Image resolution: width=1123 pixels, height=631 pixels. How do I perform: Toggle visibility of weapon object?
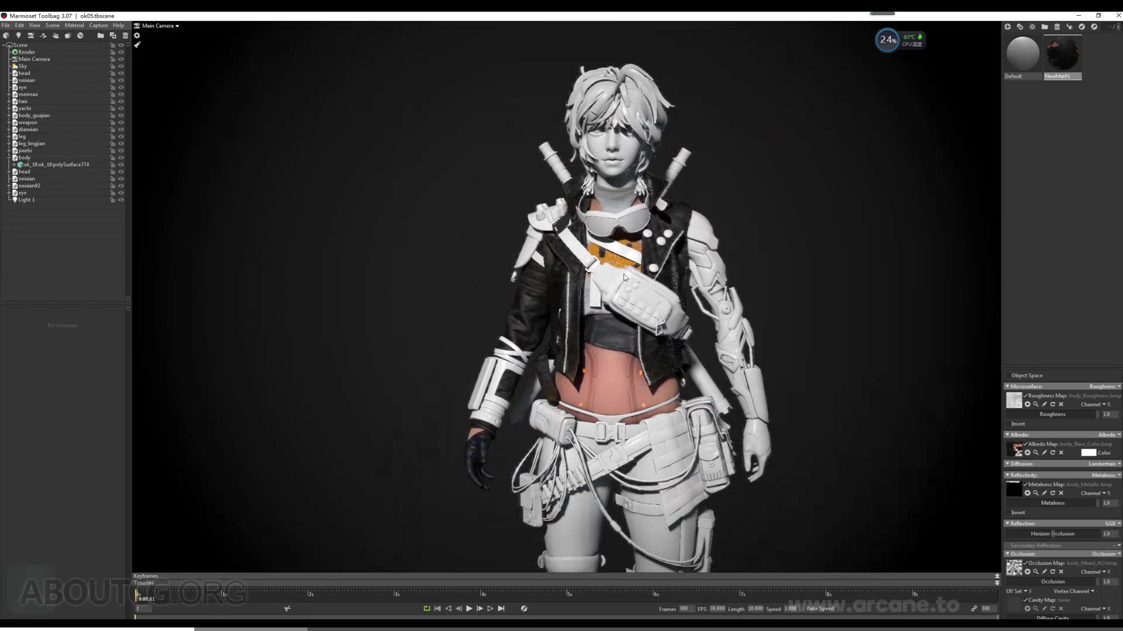pyautogui.click(x=121, y=123)
